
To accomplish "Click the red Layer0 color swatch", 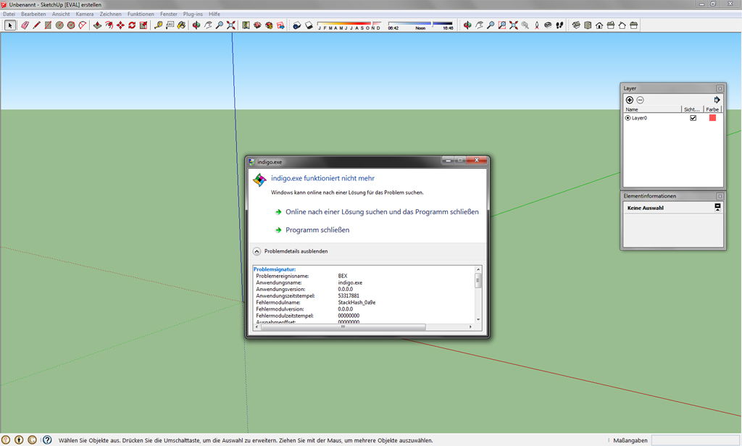I will pyautogui.click(x=712, y=118).
